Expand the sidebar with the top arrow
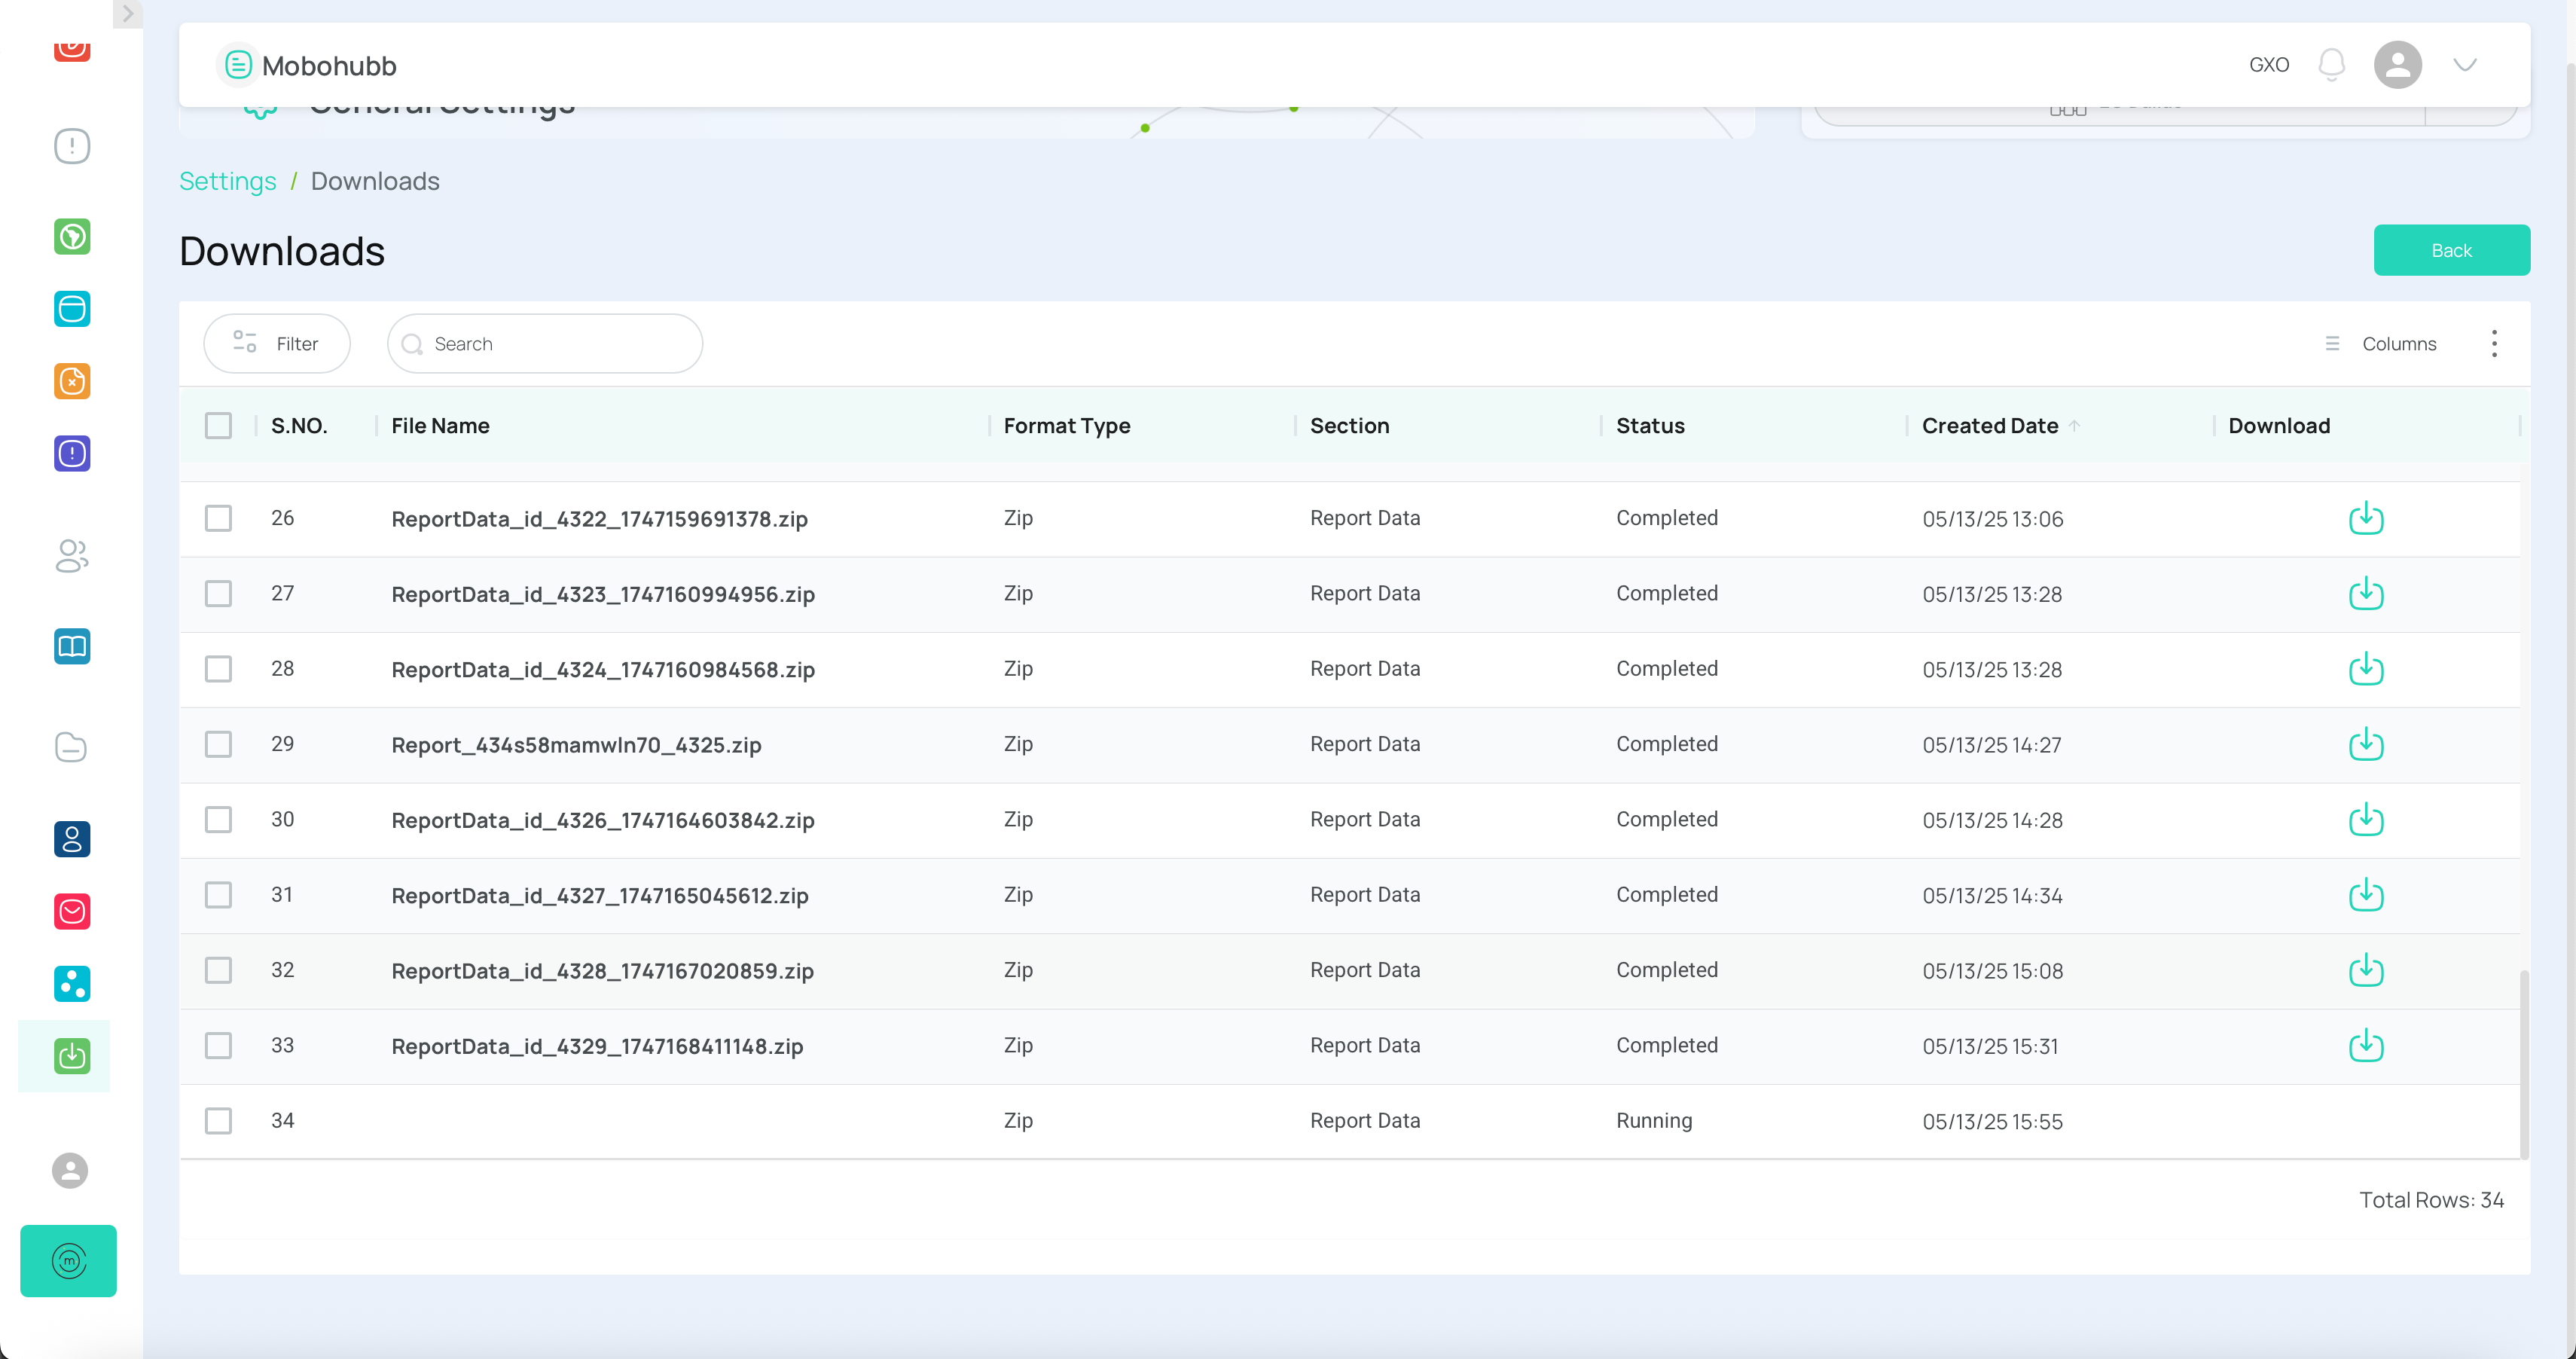 click(127, 14)
